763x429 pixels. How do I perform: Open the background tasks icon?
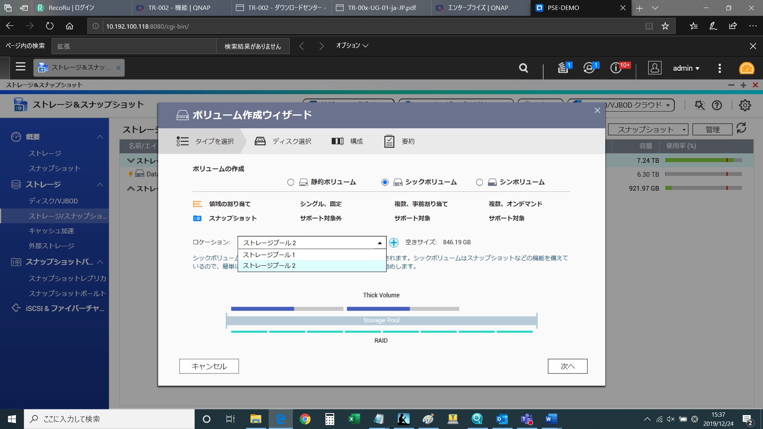pyautogui.click(x=563, y=68)
